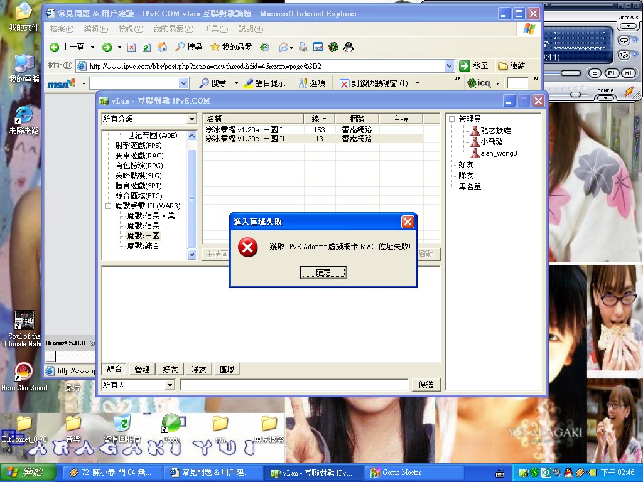The image size is (643, 482).
Task: Switch to 隊友 chat tab
Action: coord(198,369)
